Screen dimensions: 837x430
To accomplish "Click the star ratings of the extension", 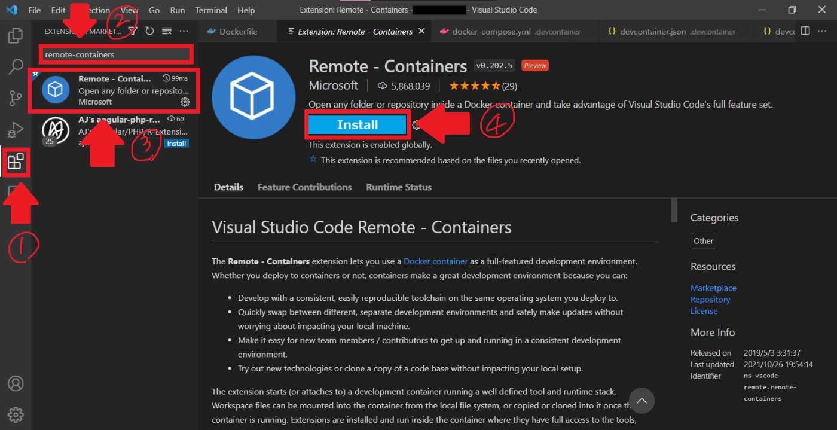I will click(475, 86).
